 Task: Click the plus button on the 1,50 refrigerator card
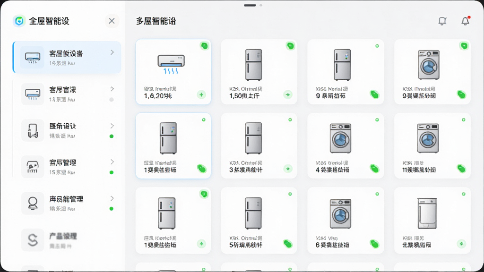[x=288, y=94]
